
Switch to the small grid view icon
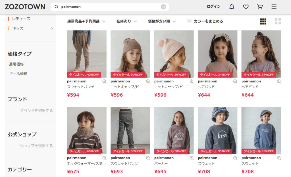click(263, 21)
